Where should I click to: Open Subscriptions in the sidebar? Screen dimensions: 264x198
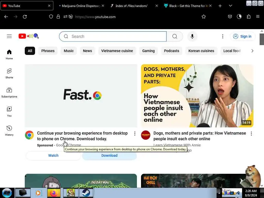(9, 93)
